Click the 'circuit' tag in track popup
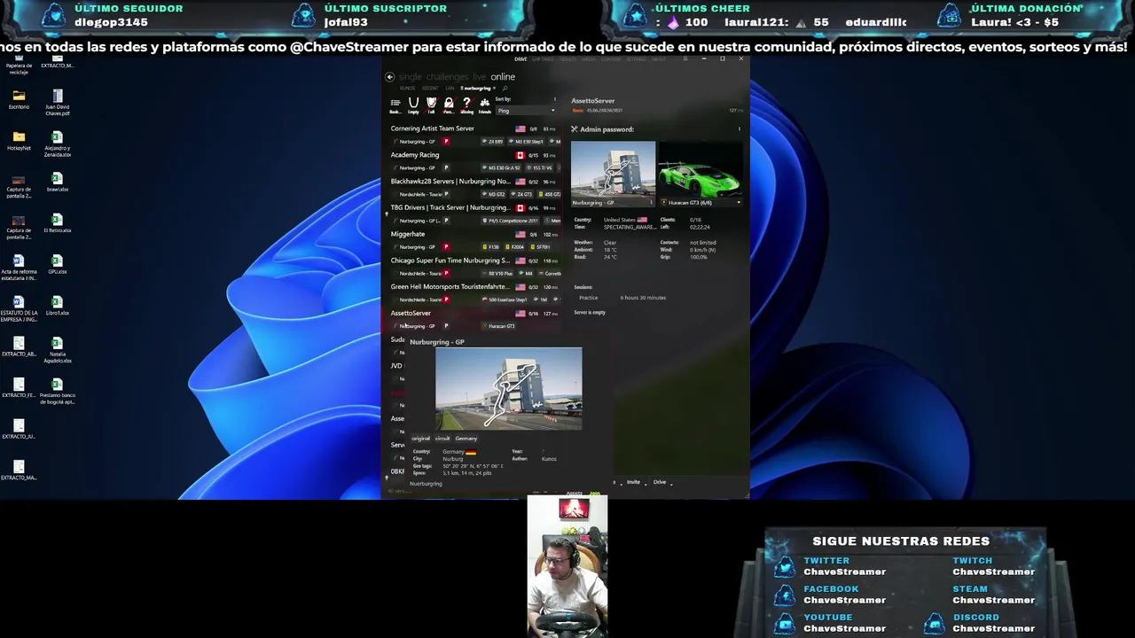This screenshot has width=1135, height=638. click(x=442, y=439)
